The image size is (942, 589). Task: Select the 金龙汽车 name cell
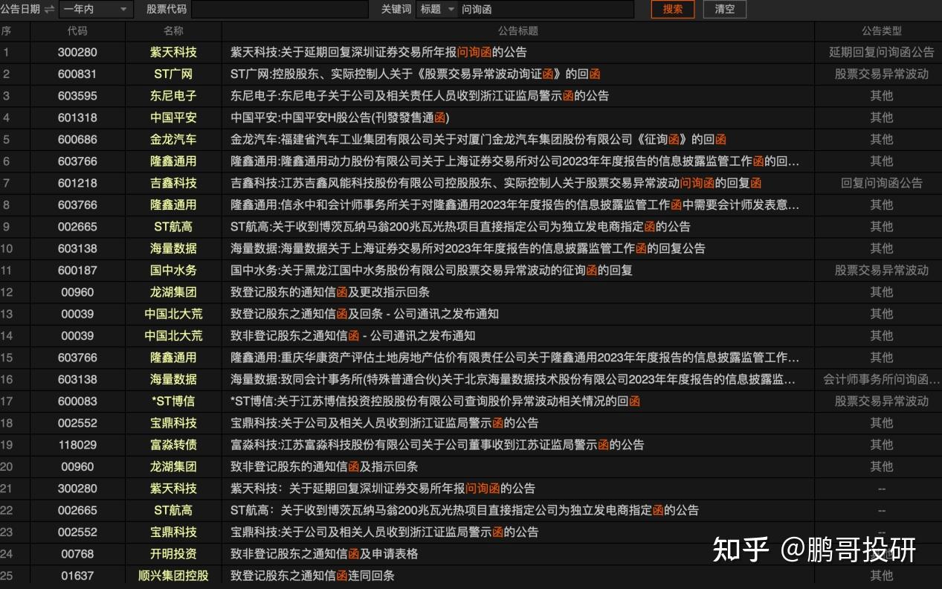pyautogui.click(x=173, y=139)
